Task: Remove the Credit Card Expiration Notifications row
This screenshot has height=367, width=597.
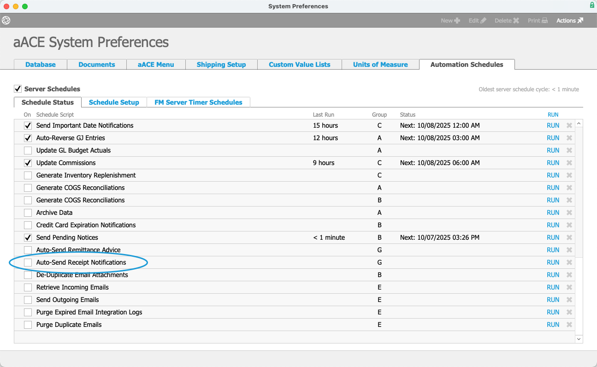Action: (569, 225)
